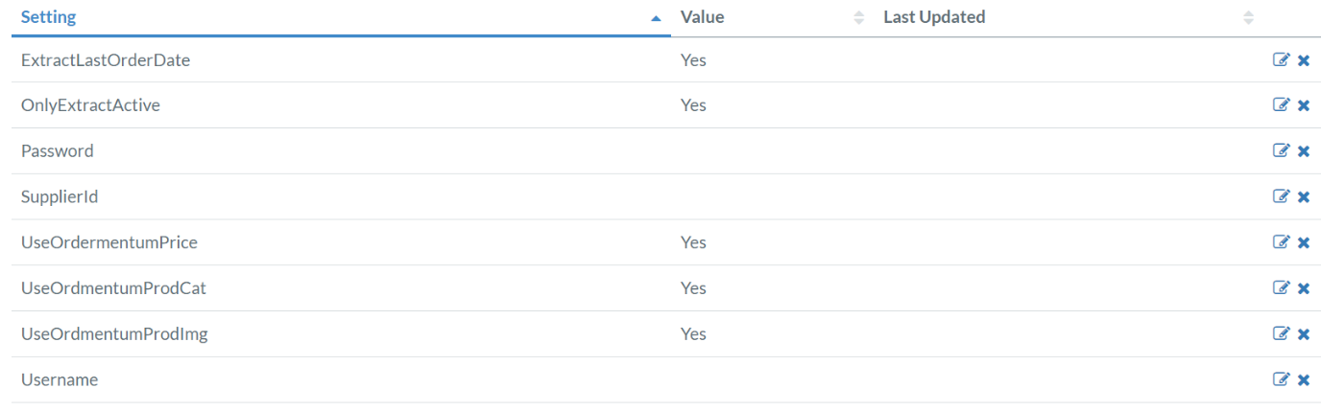1321x411 pixels.
Task: Edit the ExtractLastOrderDate setting
Action: pyautogui.click(x=1281, y=59)
